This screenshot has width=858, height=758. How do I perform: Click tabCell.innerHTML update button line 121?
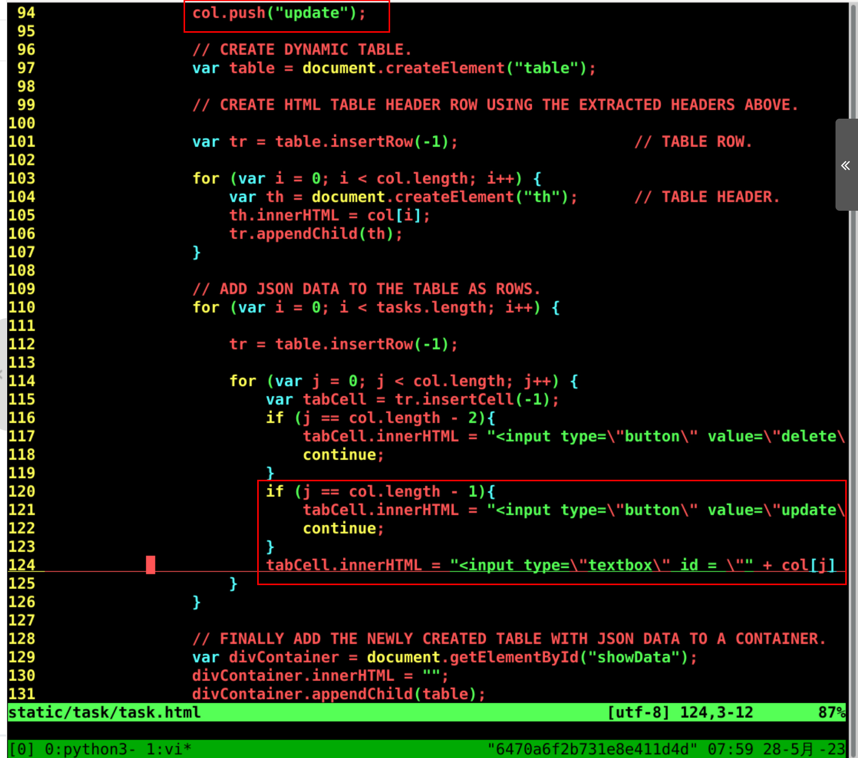574,510
